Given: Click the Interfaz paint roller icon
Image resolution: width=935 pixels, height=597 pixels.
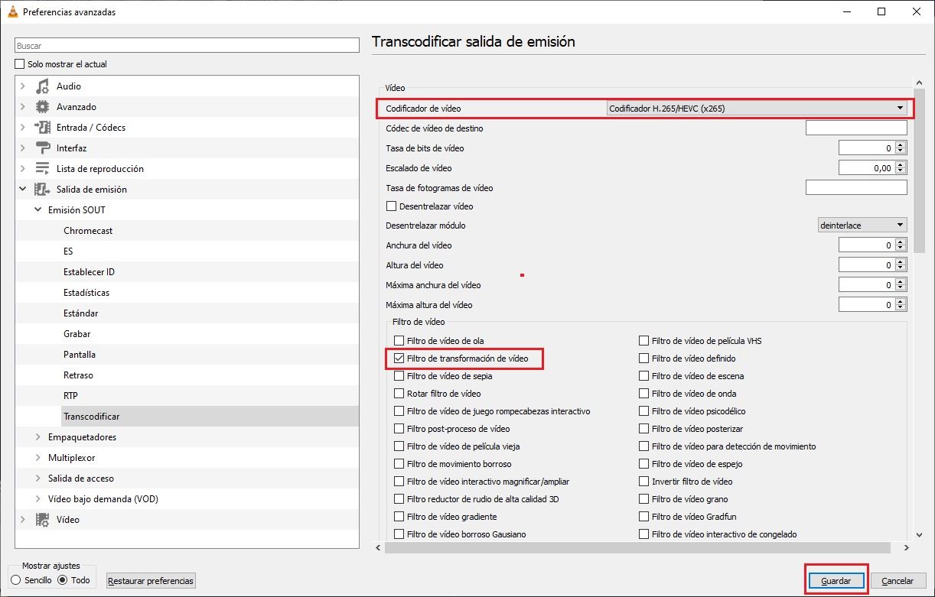Looking at the screenshot, I should [43, 148].
